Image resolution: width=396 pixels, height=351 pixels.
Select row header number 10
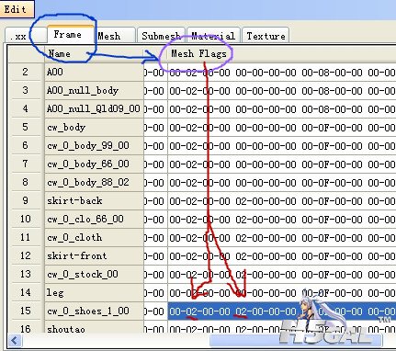tap(26, 219)
